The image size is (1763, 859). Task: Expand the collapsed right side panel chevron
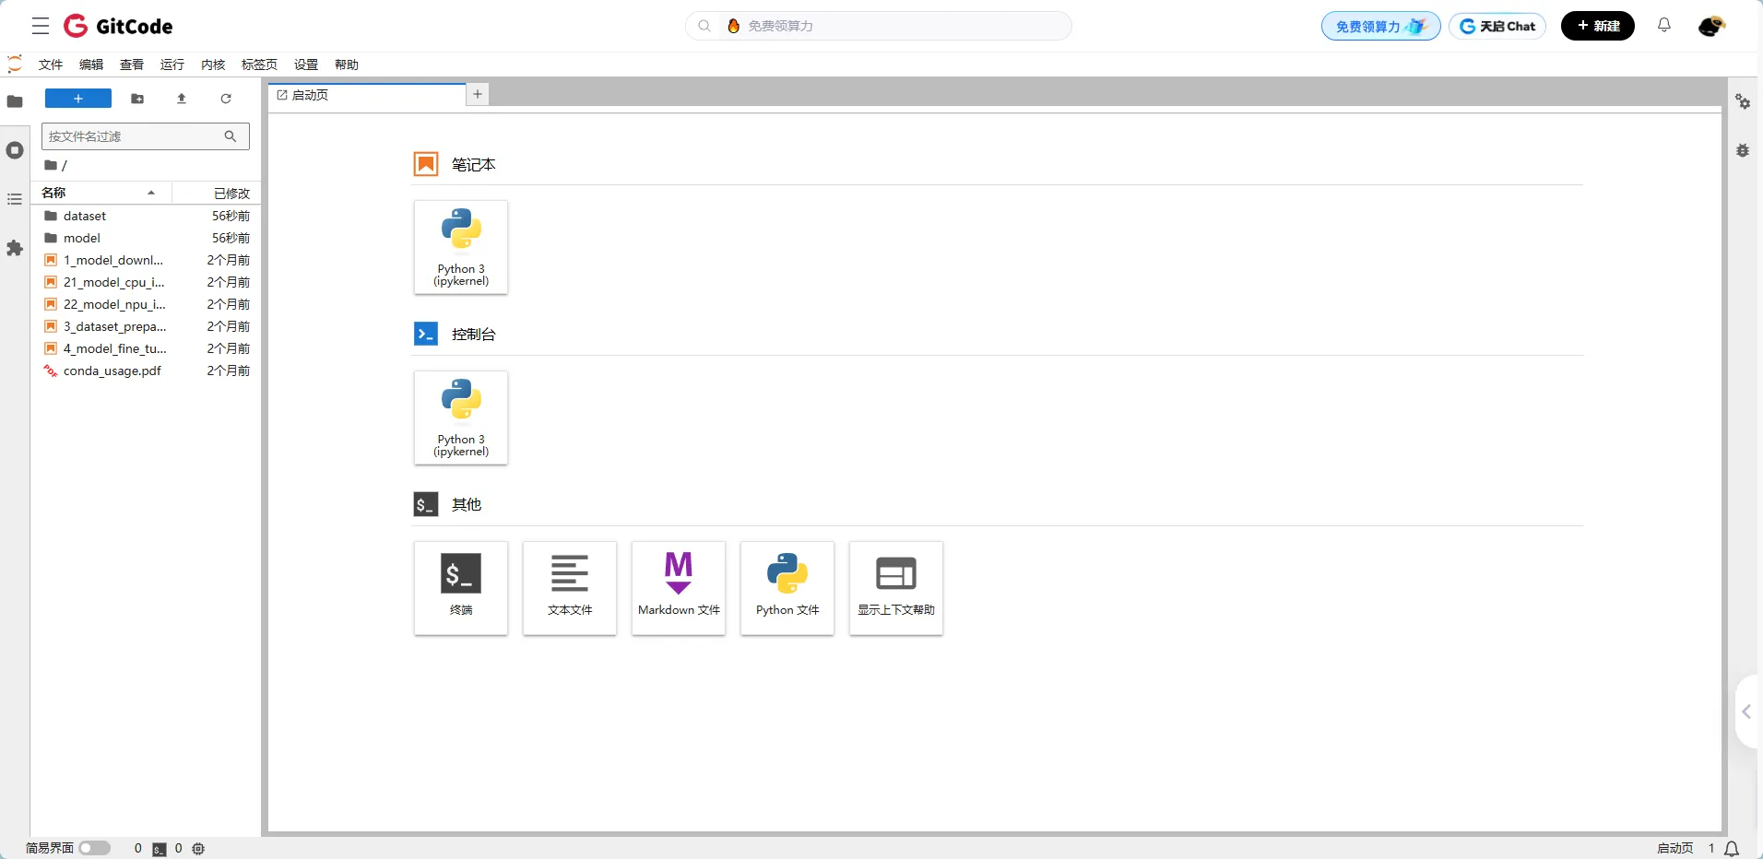click(1746, 712)
